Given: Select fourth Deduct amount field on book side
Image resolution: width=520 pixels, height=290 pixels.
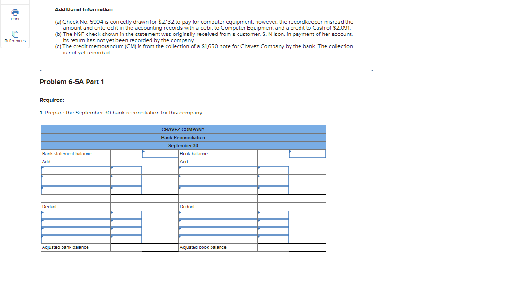Looking at the screenshot, I should tap(273, 239).
